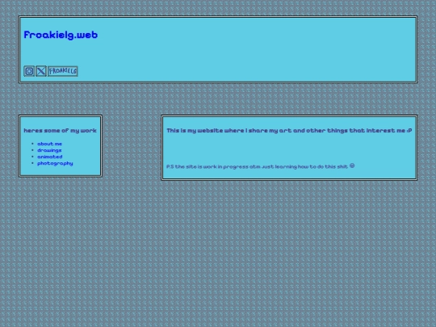Screen dimensions: 436x327
Task: Open the animated link
Action: click(x=50, y=157)
